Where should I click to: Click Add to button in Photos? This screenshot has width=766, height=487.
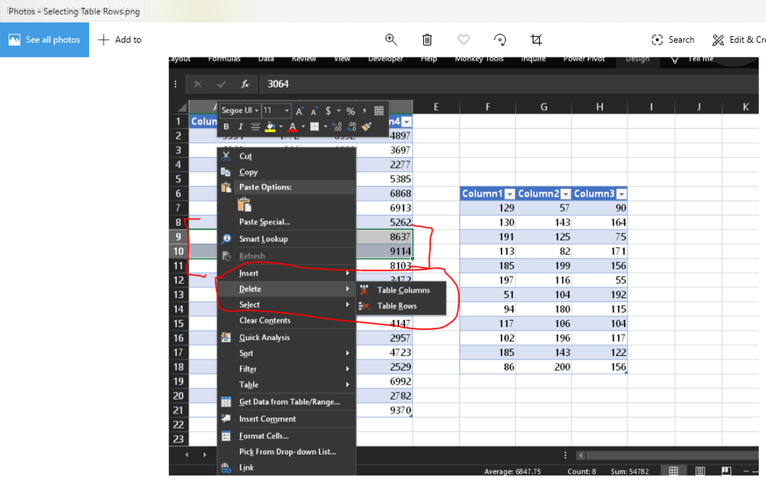point(120,40)
